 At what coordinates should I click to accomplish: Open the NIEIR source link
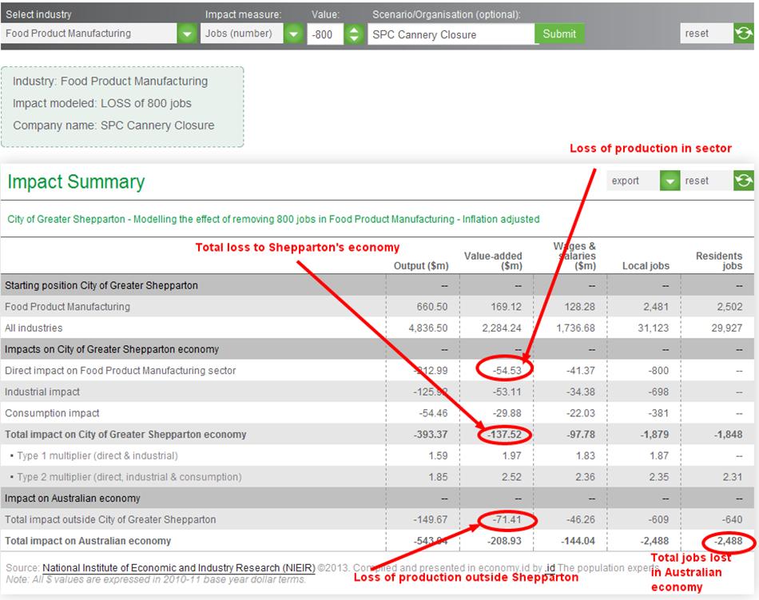click(179, 567)
